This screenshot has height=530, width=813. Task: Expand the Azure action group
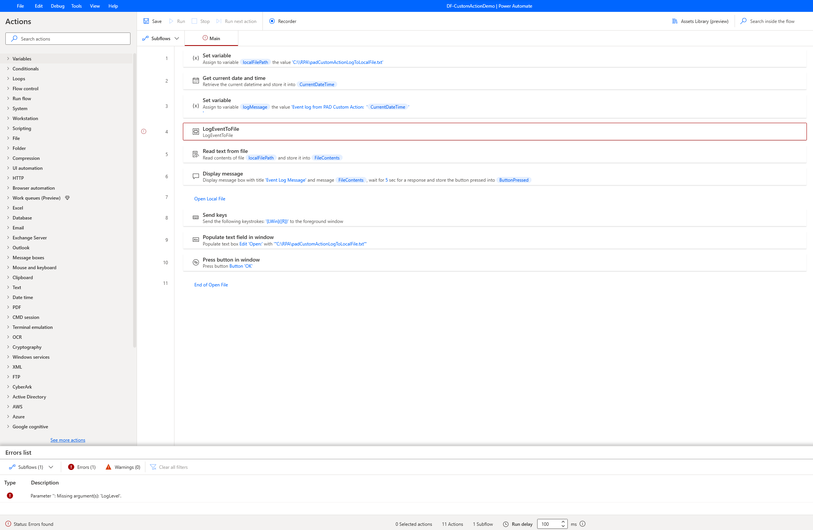pyautogui.click(x=8, y=416)
